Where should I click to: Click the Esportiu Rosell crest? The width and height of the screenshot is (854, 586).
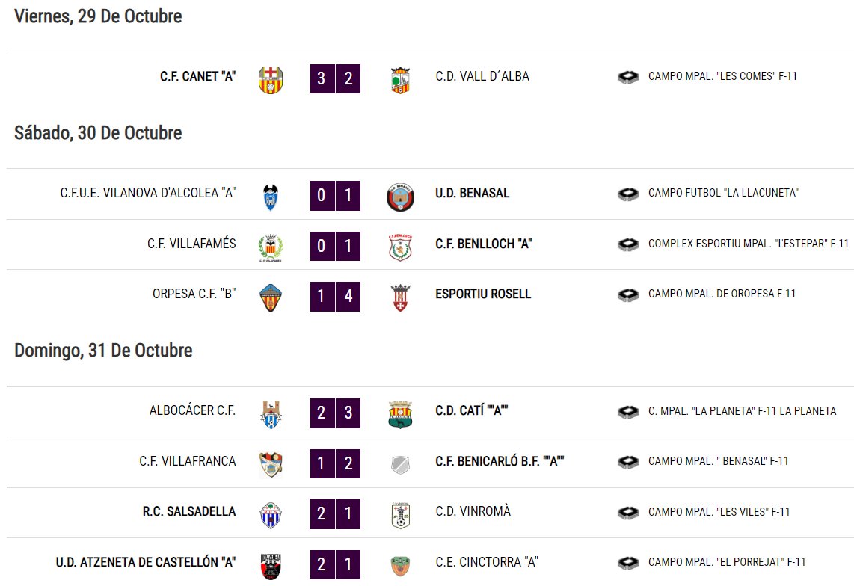coord(400,297)
